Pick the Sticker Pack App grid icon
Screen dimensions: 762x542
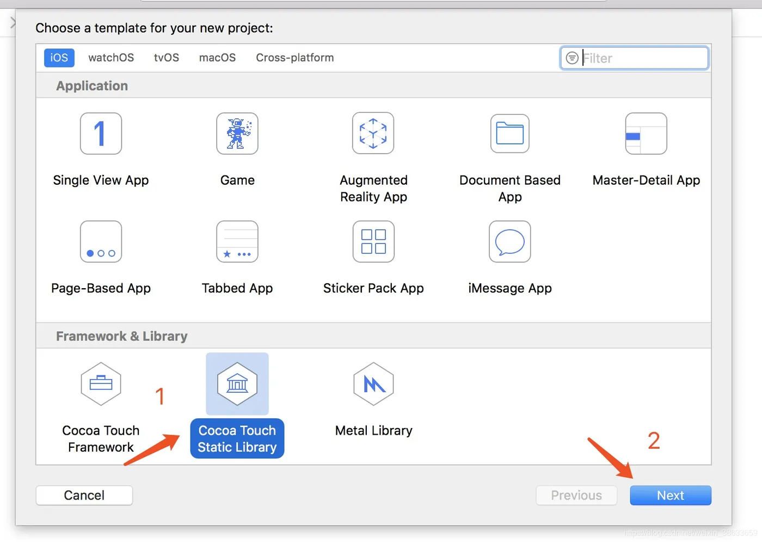(373, 241)
